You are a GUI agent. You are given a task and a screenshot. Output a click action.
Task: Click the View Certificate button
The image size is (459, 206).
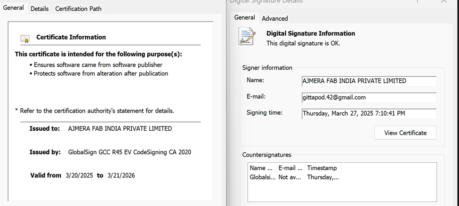405,133
